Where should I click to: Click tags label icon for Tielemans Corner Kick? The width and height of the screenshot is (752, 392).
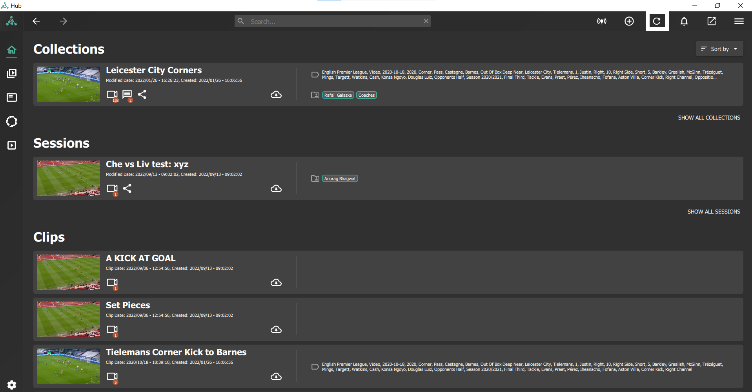pos(315,367)
